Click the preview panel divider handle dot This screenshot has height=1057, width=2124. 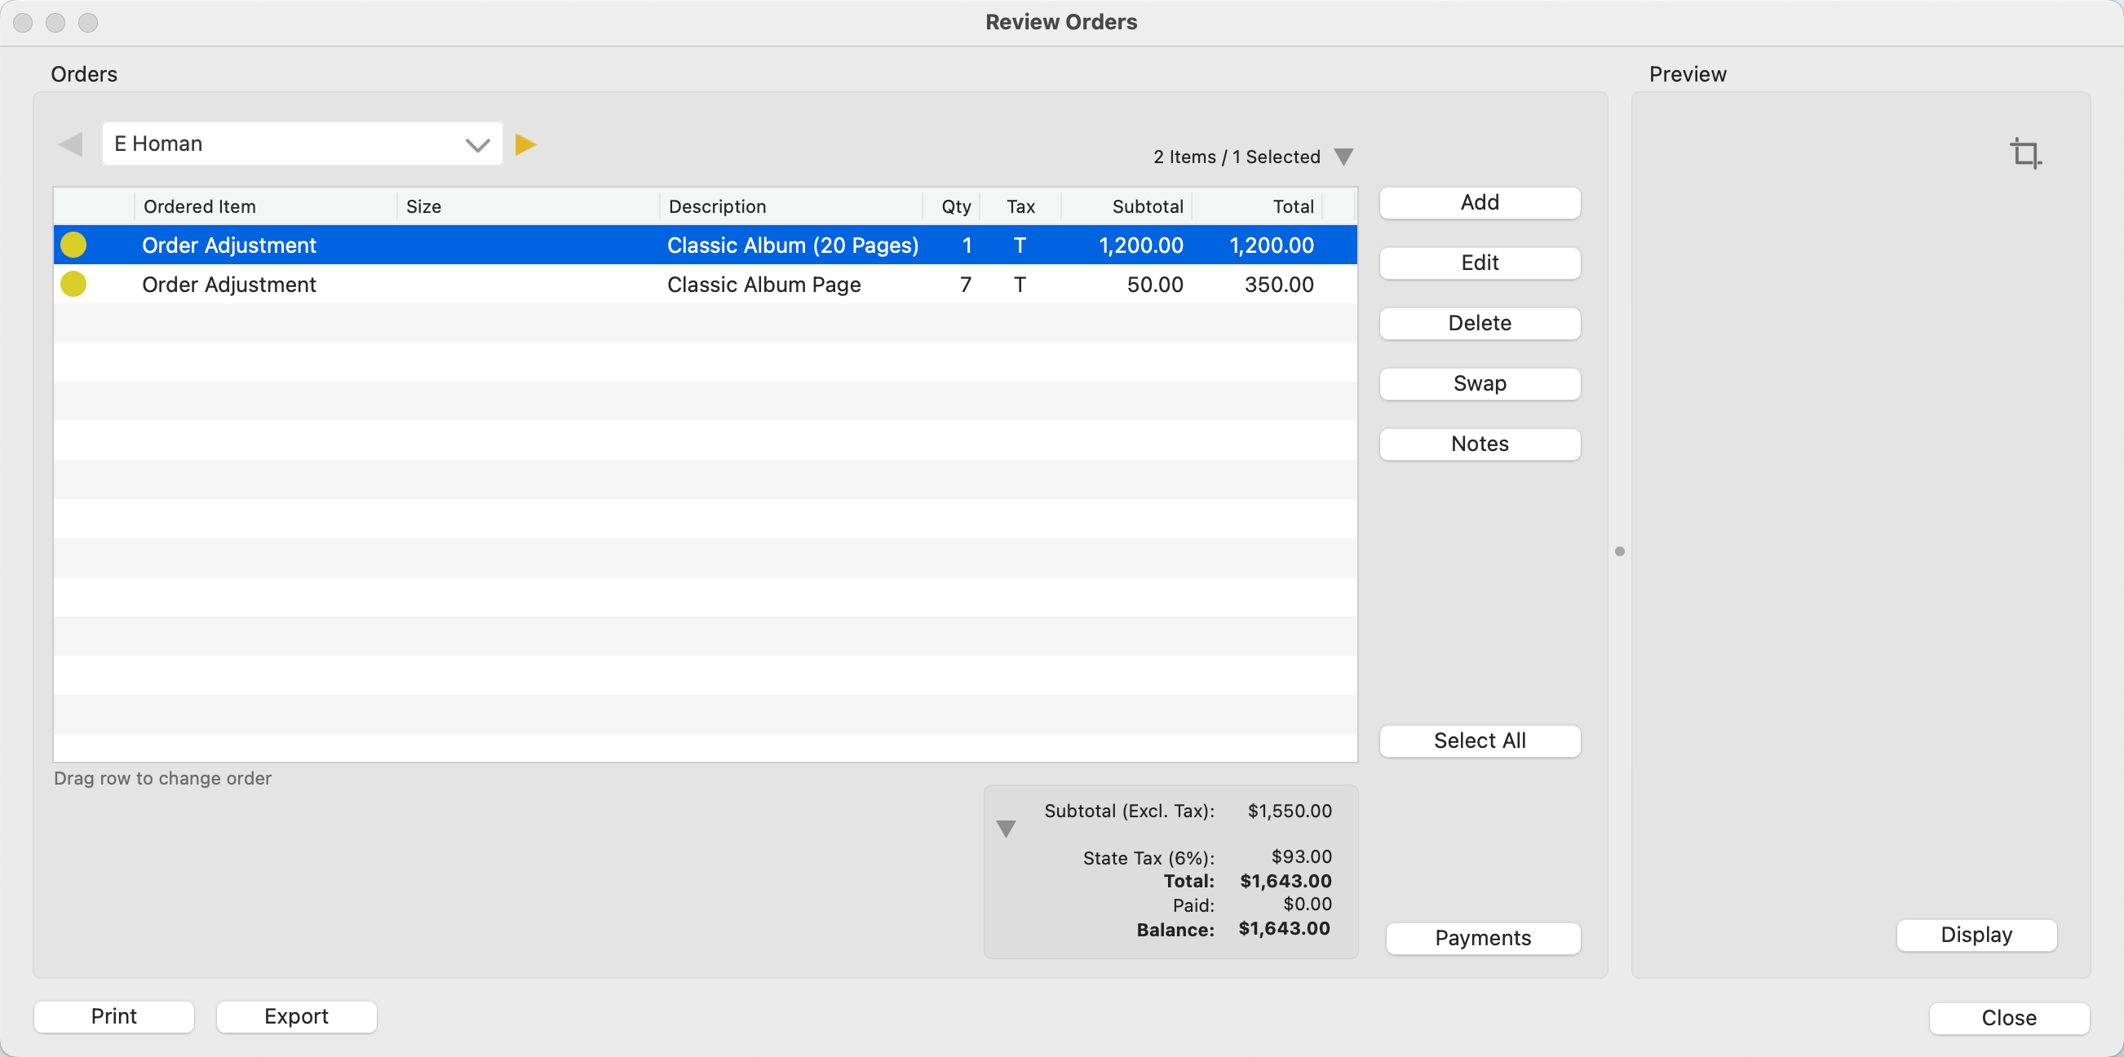(1619, 551)
